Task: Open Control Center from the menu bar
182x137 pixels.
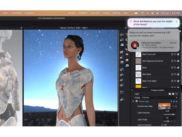Action: (153, 13)
